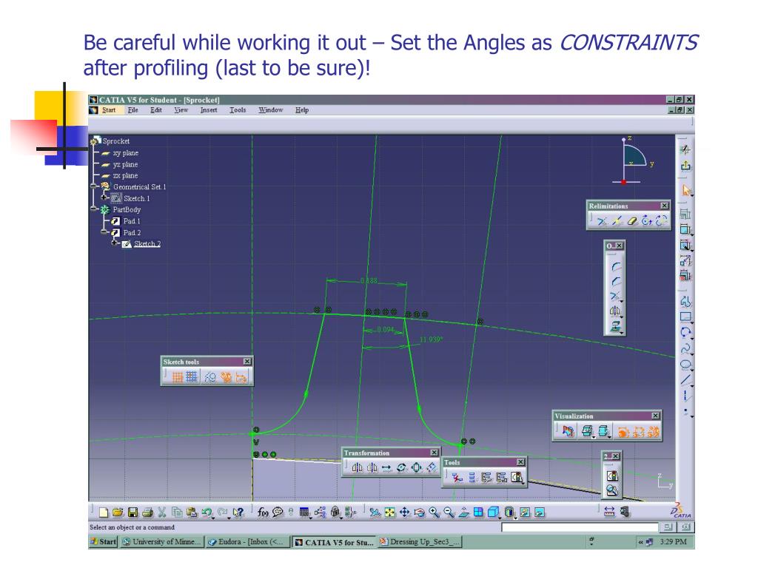758x568 pixels.
Task: Select the Line tool on right toolbar
Action: click(x=686, y=380)
